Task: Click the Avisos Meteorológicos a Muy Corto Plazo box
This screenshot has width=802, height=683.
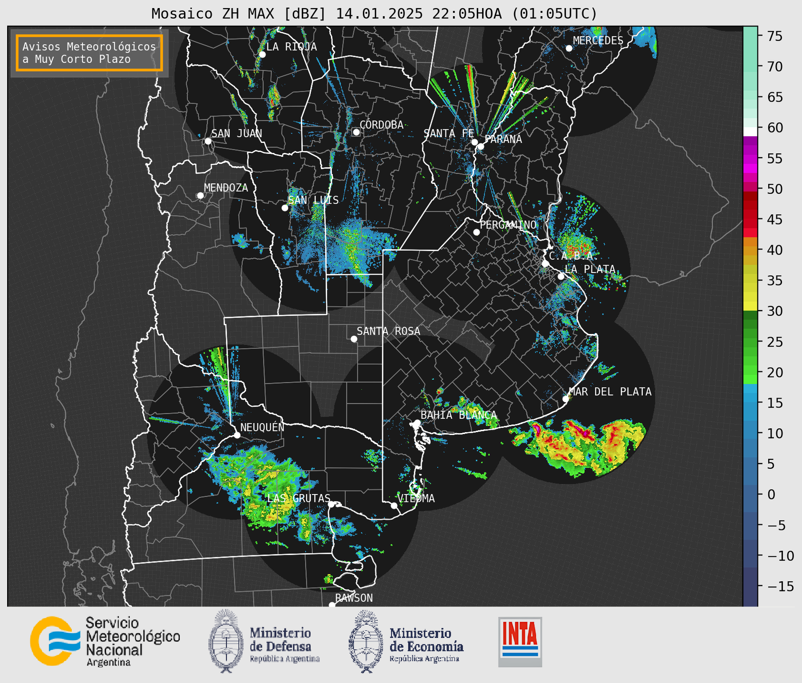Action: click(89, 53)
